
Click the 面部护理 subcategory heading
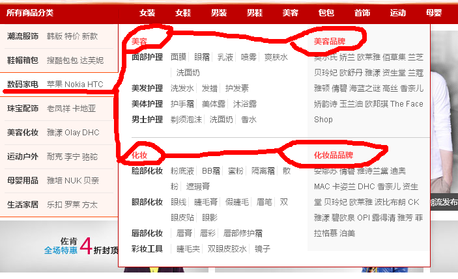click(147, 57)
